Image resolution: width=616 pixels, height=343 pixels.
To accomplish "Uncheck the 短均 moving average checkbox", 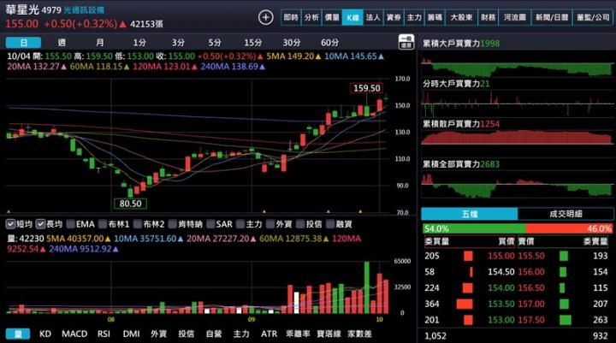I will coord(10,224).
